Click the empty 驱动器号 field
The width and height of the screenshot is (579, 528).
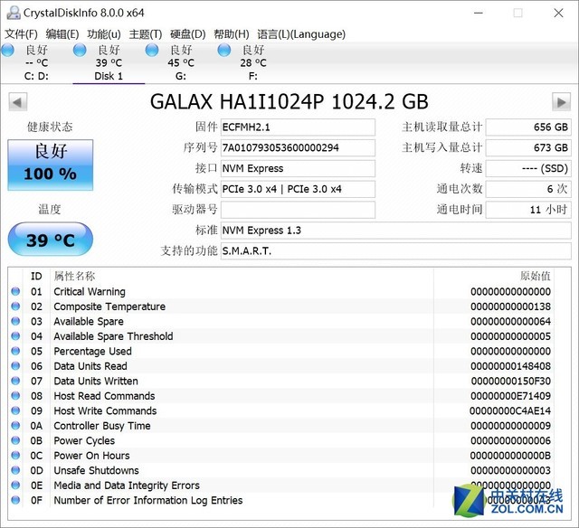(x=298, y=210)
